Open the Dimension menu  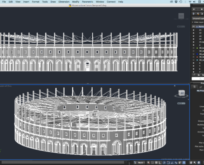tap(64, 2)
